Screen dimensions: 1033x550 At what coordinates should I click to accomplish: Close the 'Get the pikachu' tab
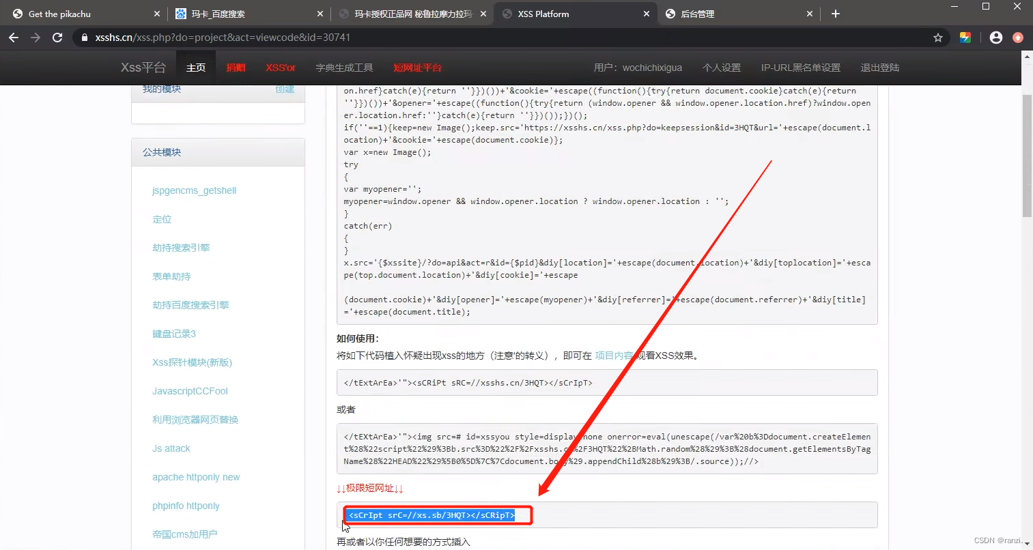tap(157, 14)
